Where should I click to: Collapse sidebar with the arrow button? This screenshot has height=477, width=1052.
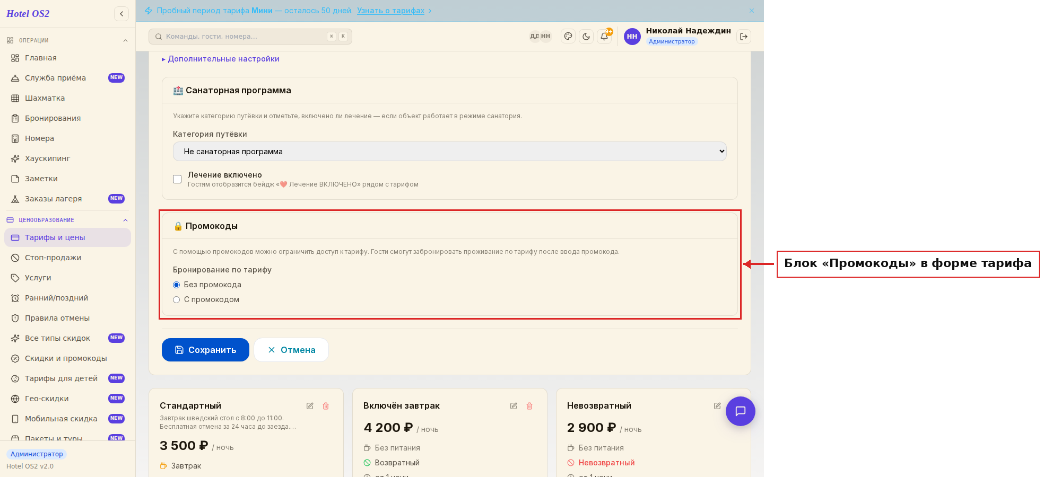pyautogui.click(x=121, y=14)
